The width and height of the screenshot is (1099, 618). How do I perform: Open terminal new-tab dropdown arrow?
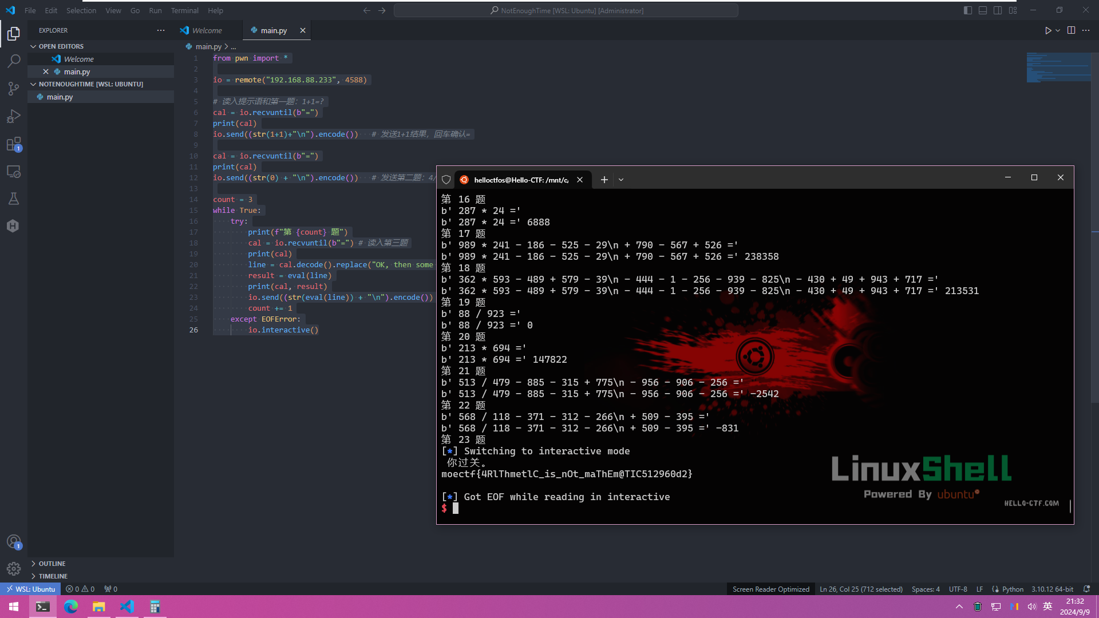(x=621, y=180)
